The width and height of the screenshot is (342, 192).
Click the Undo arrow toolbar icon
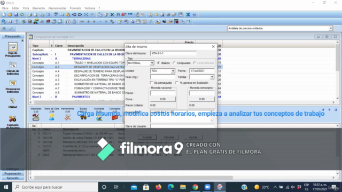[x=92, y=14]
